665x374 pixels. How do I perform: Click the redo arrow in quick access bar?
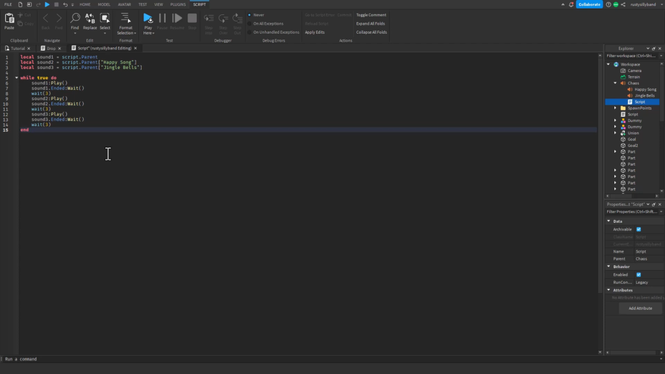(x=38, y=5)
